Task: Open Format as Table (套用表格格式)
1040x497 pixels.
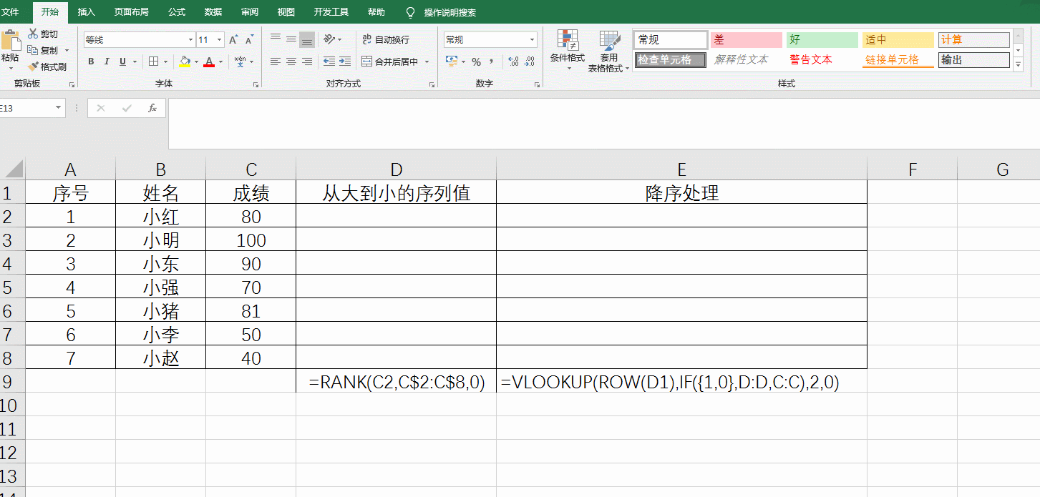Action: point(608,51)
